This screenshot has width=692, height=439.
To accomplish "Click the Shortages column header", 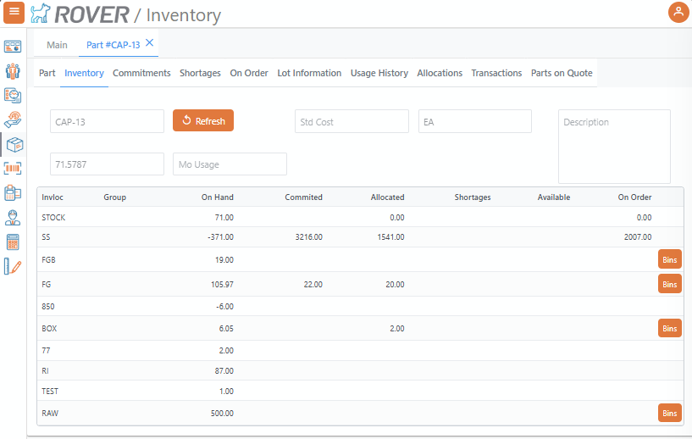I will (x=473, y=197).
